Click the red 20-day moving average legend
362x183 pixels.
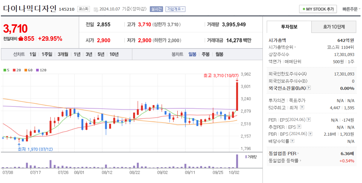click(16, 70)
